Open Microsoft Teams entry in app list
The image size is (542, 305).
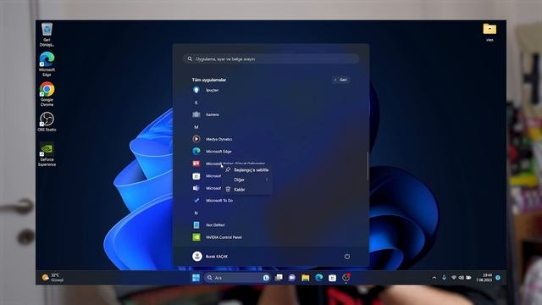coord(207,188)
